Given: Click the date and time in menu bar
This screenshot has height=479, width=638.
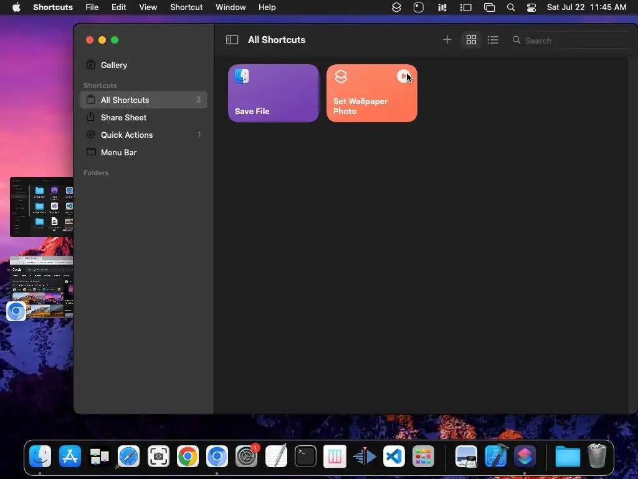Looking at the screenshot, I should [586, 7].
